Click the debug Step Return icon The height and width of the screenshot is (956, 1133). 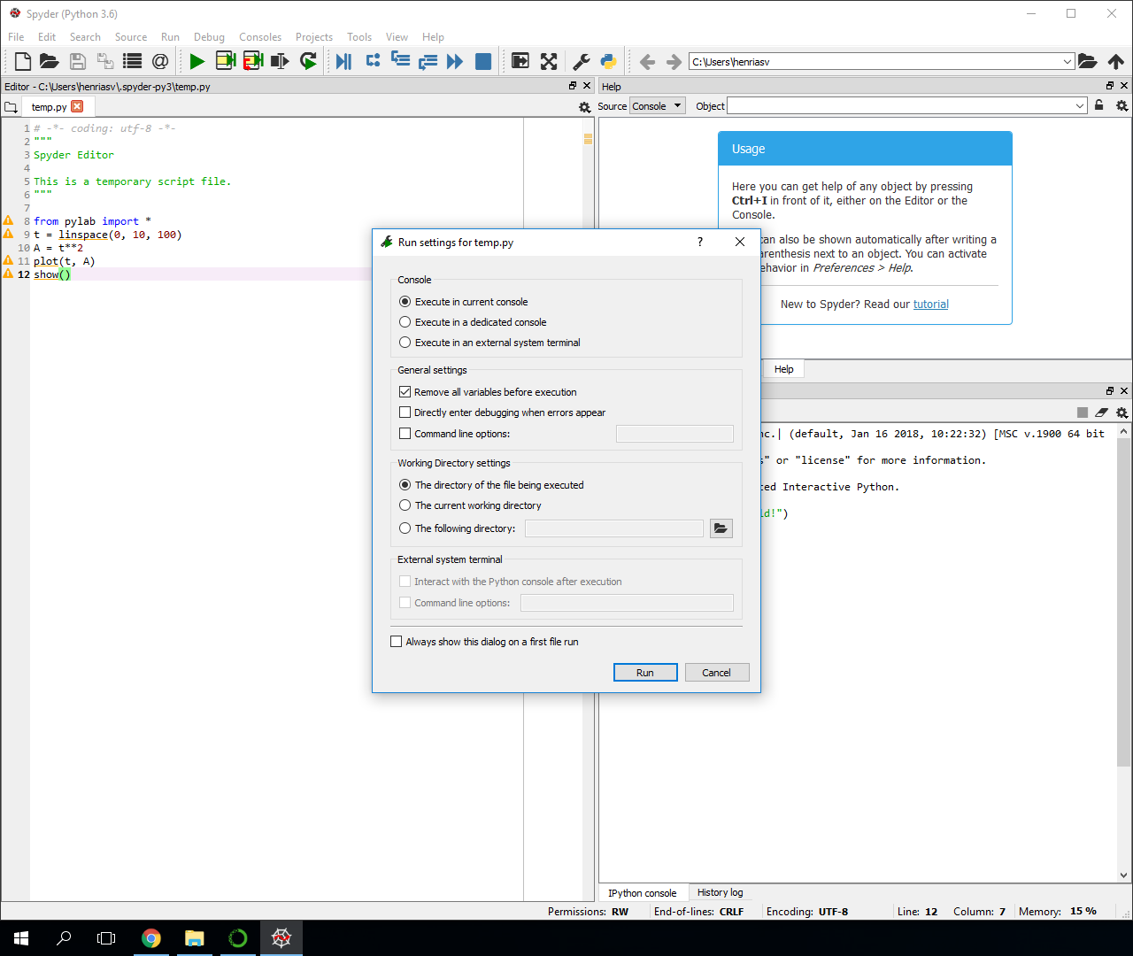[x=428, y=61]
